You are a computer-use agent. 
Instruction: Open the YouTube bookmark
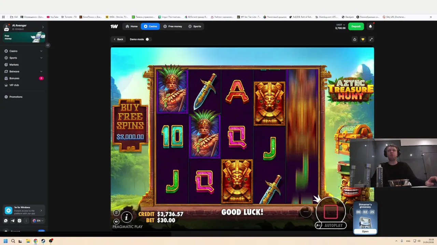pyautogui.click(x=53, y=17)
